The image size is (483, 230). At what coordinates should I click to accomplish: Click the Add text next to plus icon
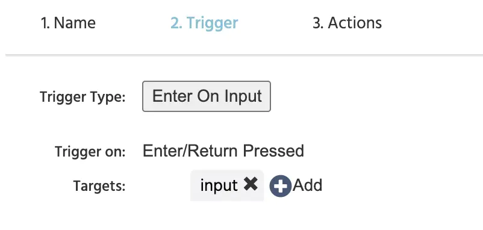[x=307, y=185]
